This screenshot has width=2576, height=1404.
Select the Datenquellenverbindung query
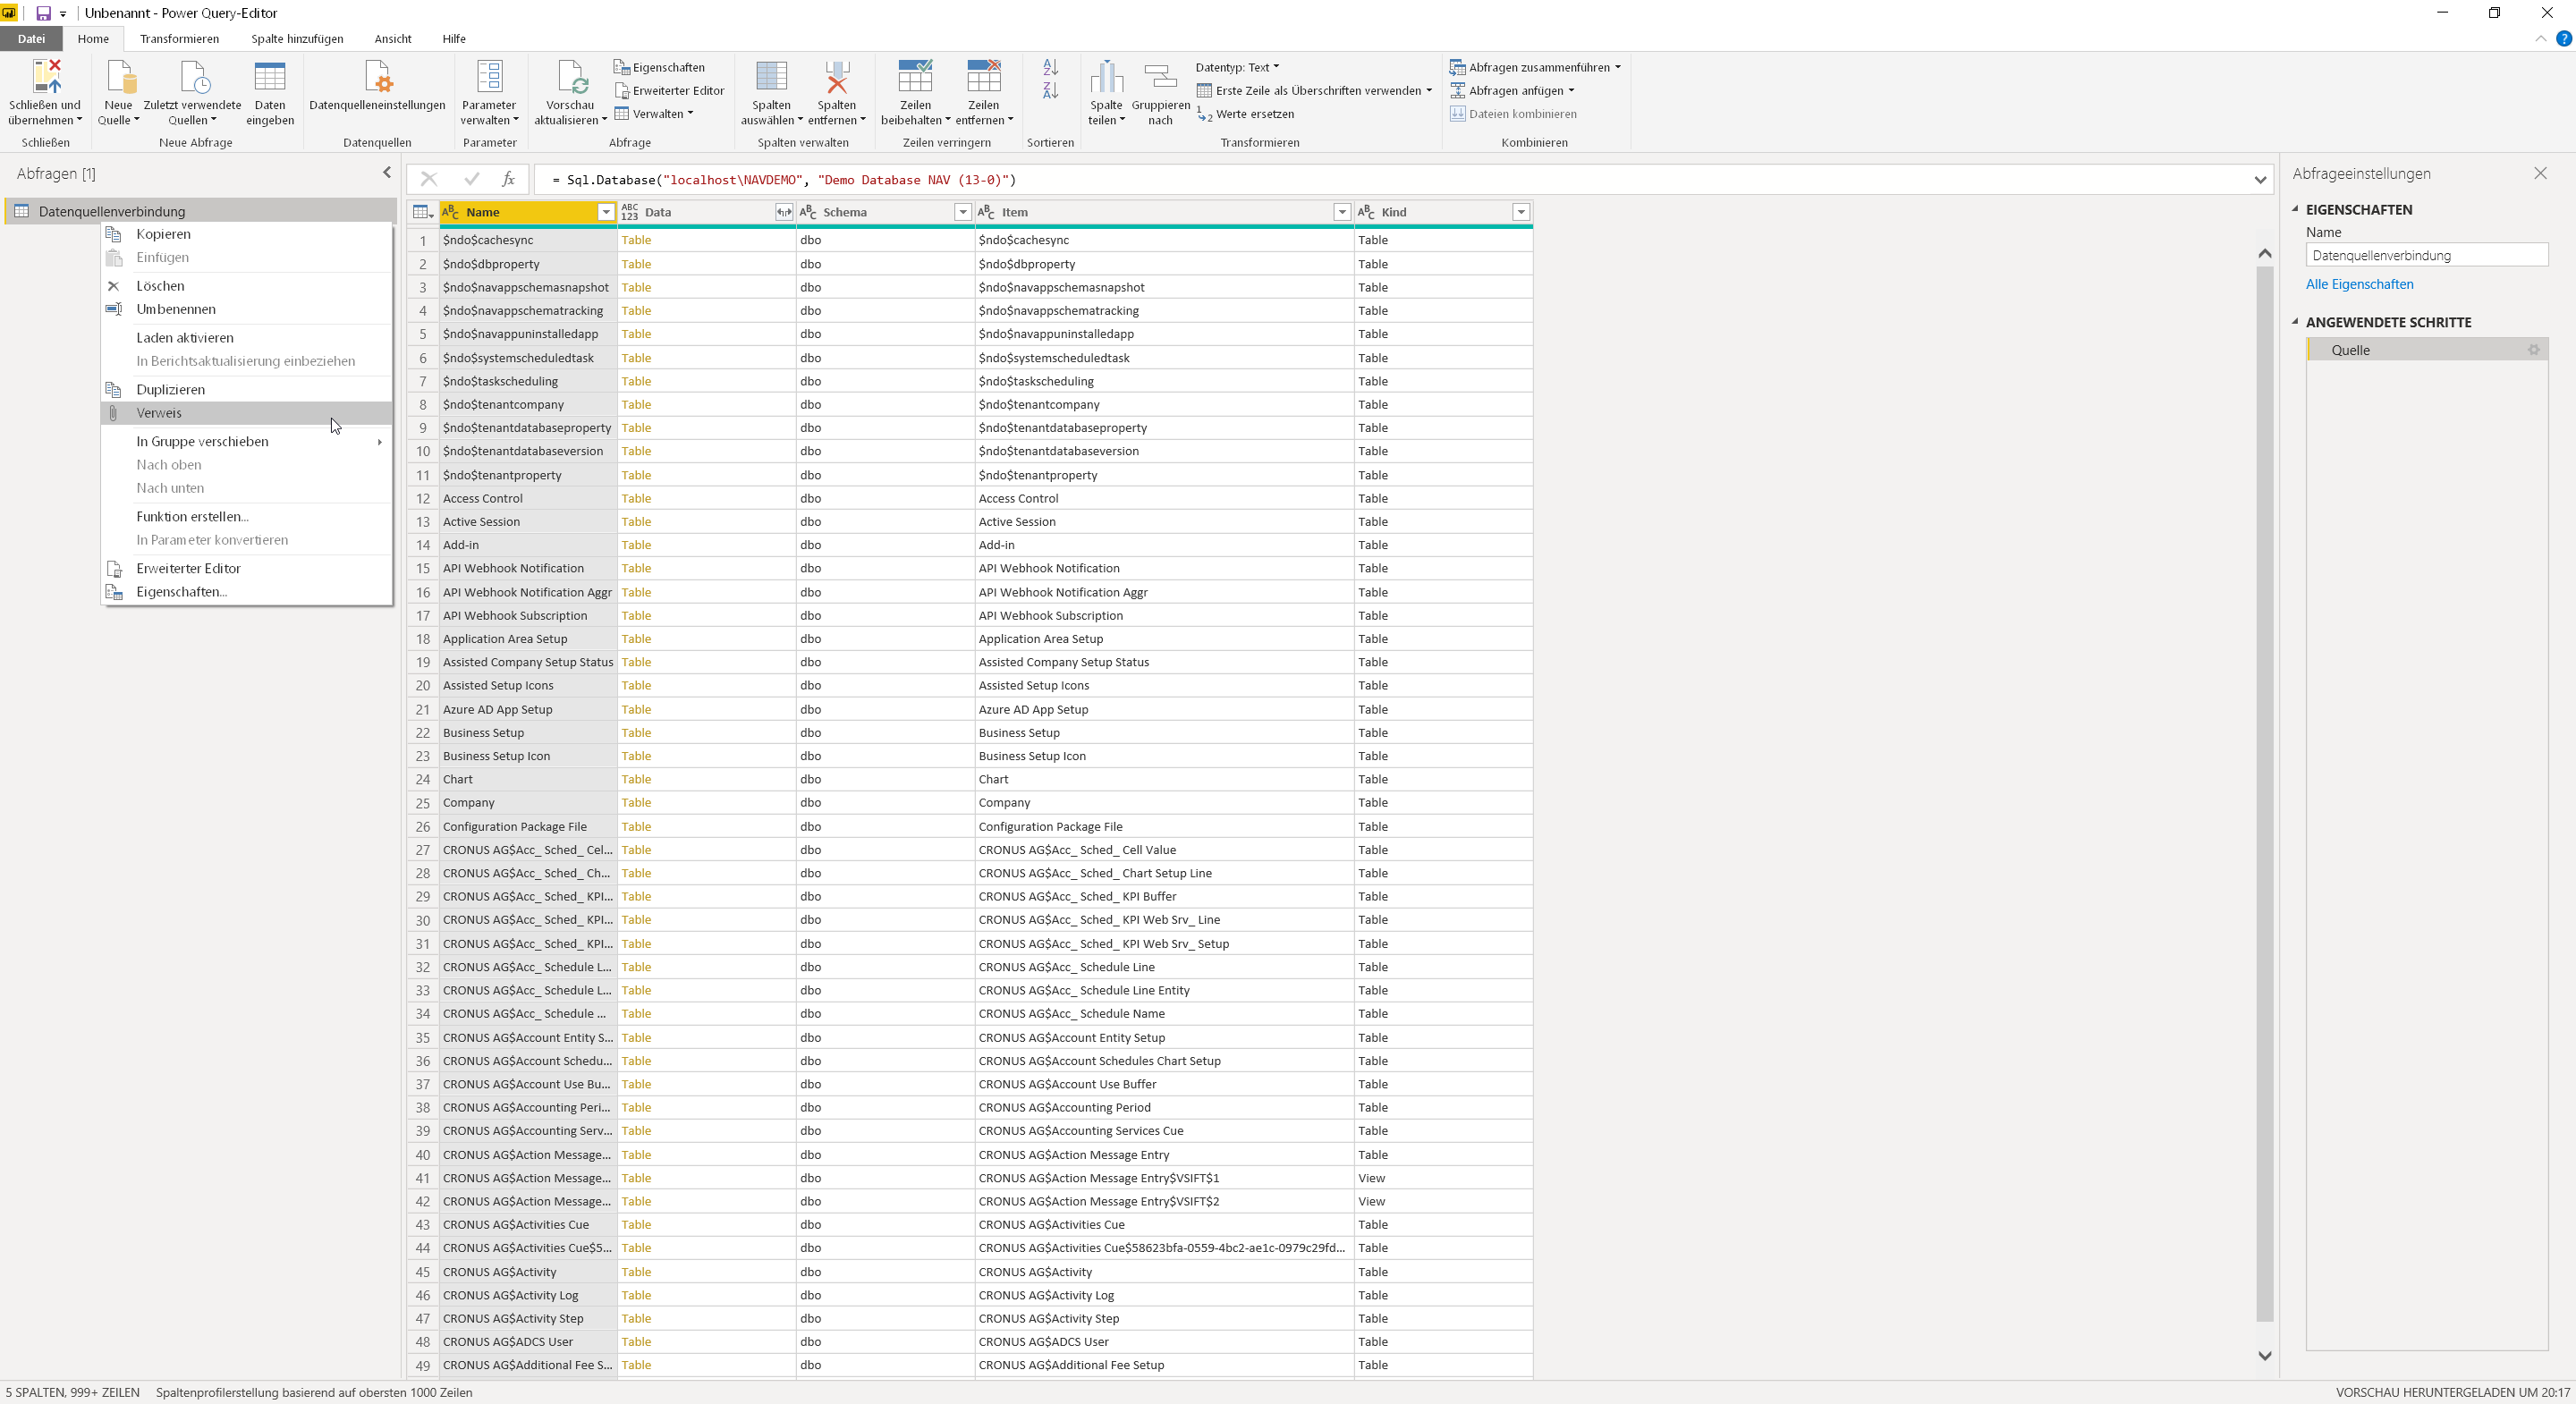coord(200,211)
